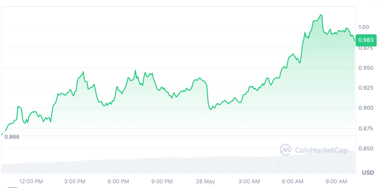This screenshot has width=381, height=188.
Task: Click the 0.850 price axis label
Action: click(365, 148)
